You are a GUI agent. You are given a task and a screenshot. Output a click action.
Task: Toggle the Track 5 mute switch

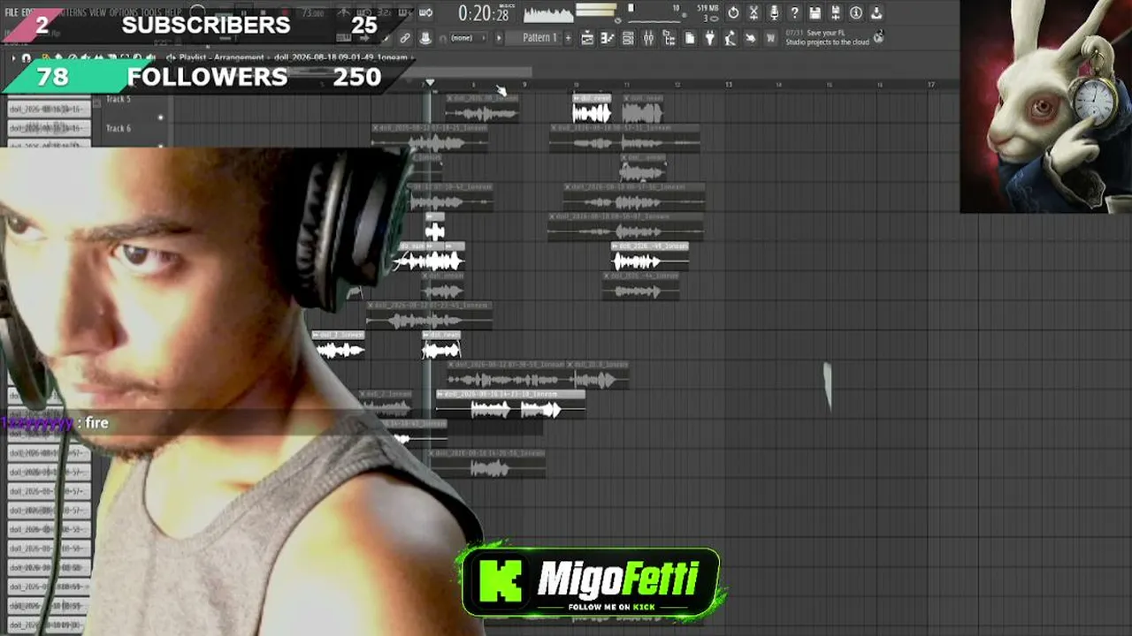(160, 117)
